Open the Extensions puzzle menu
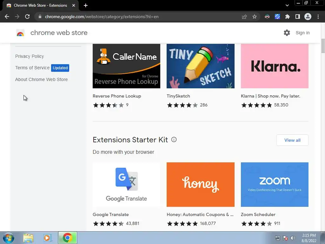The height and width of the screenshot is (244, 325). tap(288, 17)
